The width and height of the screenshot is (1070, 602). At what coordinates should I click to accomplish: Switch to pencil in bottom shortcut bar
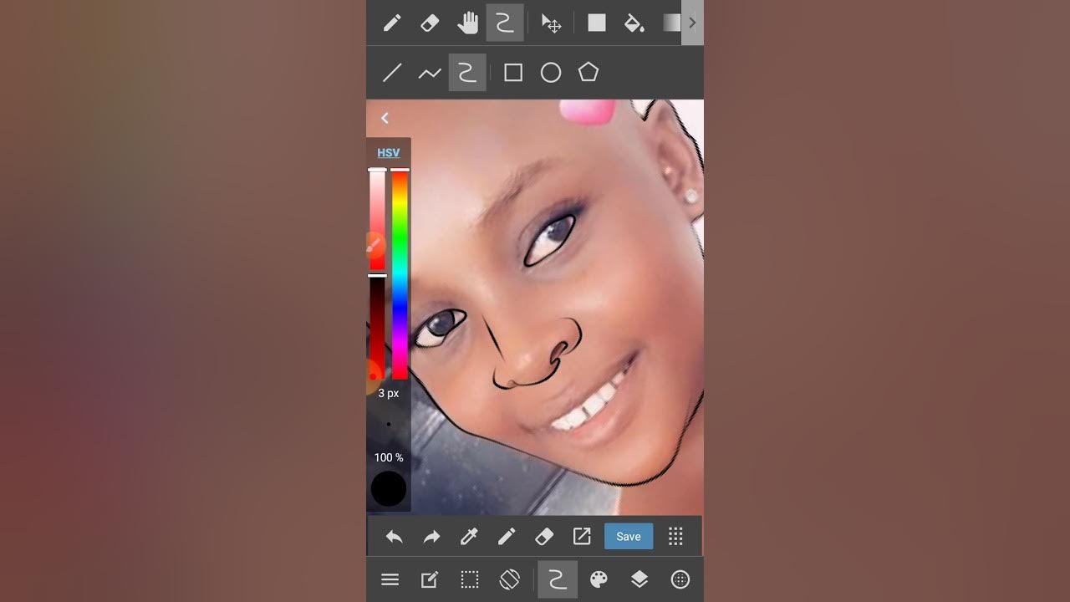tap(507, 537)
